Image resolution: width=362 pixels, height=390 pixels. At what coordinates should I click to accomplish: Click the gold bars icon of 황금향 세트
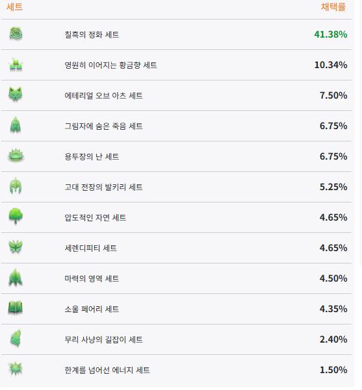[16, 64]
